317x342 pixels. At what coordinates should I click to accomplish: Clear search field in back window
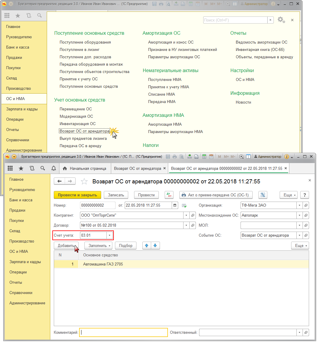click(x=270, y=20)
